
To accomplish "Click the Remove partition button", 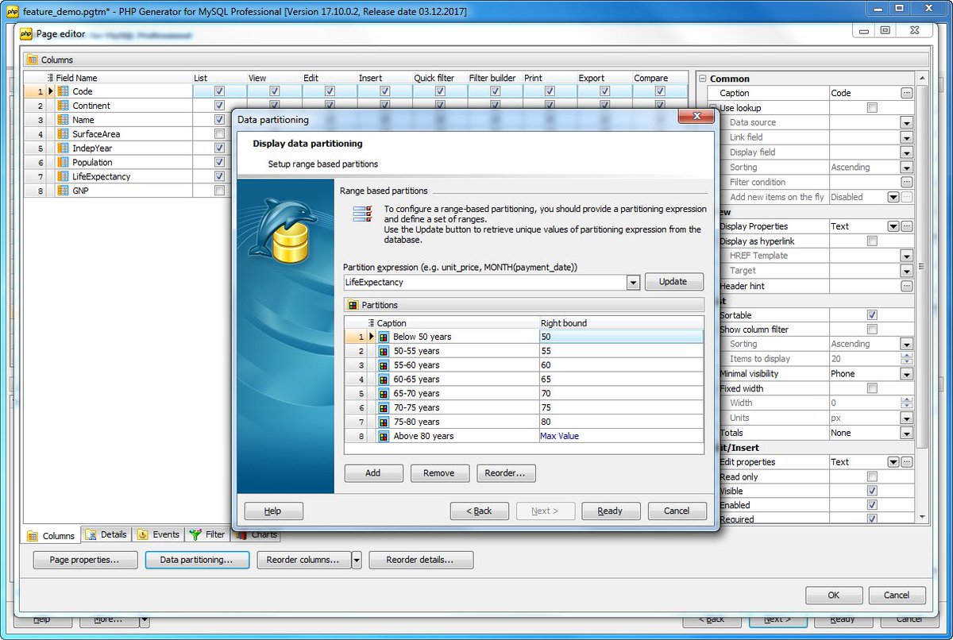I will click(x=439, y=473).
